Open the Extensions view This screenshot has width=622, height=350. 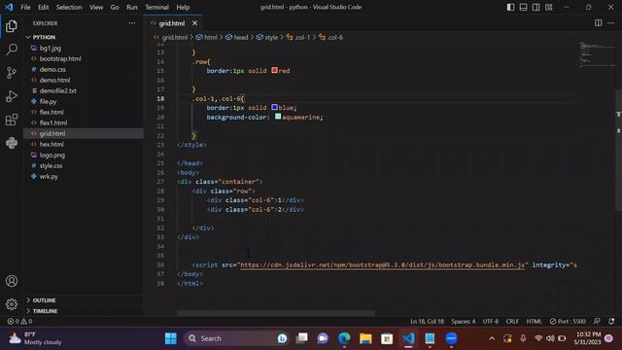click(12, 120)
